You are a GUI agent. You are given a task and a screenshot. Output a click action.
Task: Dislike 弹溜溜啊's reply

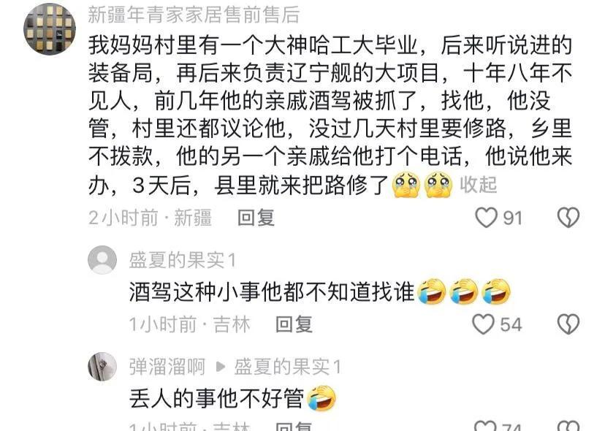568,426
